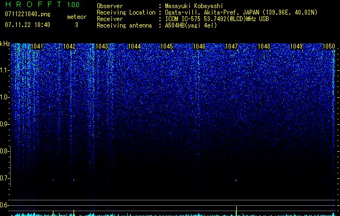The width and height of the screenshot is (340, 216).
Task: Click the 'Receiving Location' label
Action: tap(126, 12)
